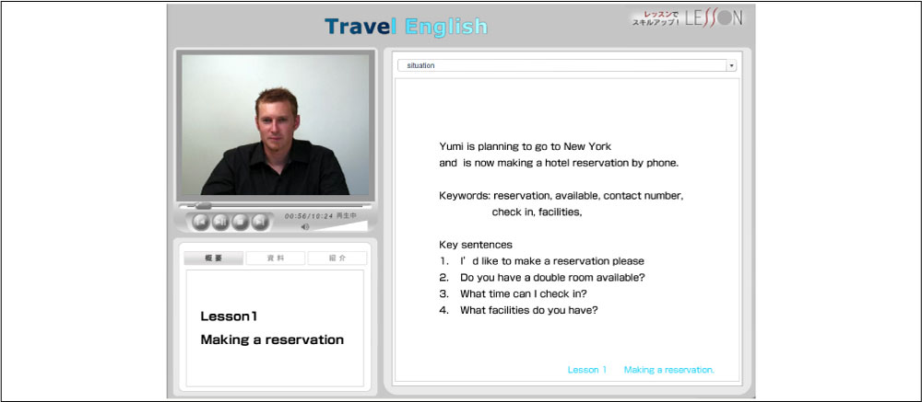Open the situation dropdown arrow
This screenshot has height=402, width=922.
(731, 65)
